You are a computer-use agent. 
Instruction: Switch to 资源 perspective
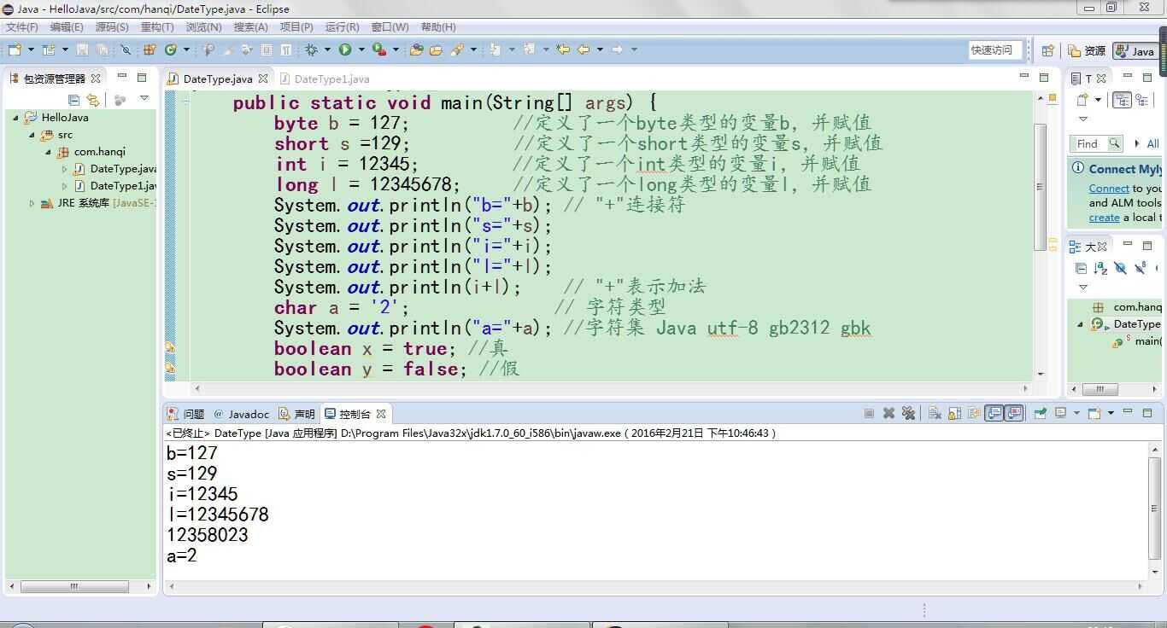pos(1087,51)
